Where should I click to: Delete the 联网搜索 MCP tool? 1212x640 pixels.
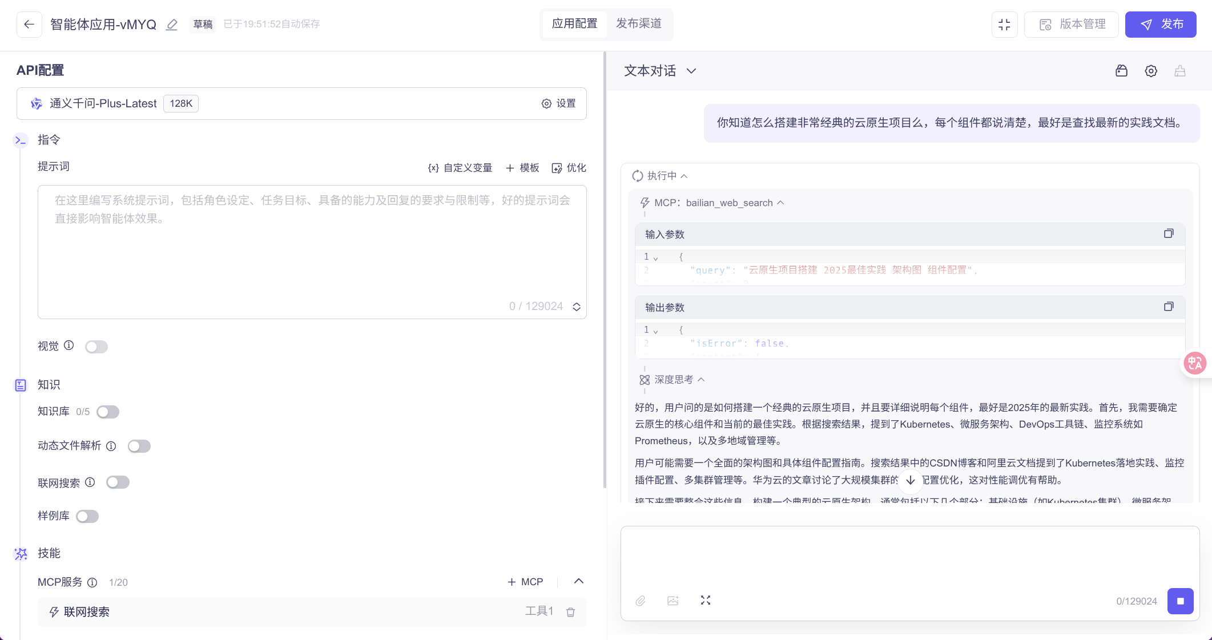tap(570, 612)
